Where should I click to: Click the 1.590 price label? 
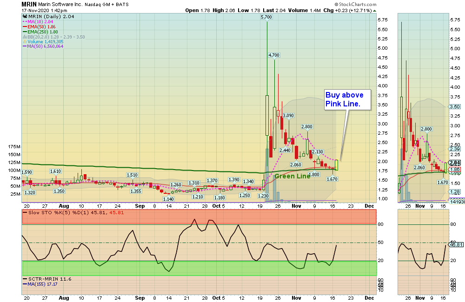click(27, 172)
